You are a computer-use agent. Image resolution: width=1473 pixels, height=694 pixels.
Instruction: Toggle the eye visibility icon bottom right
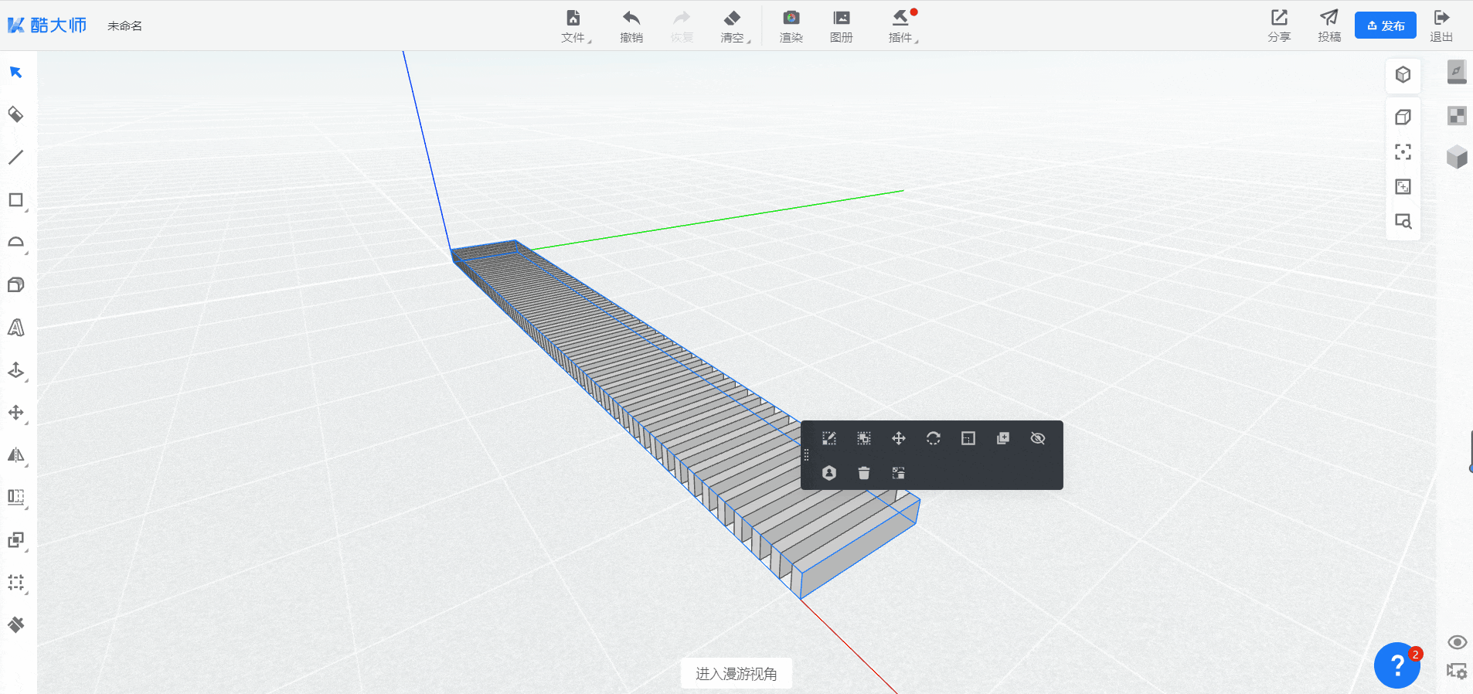pos(1457,642)
